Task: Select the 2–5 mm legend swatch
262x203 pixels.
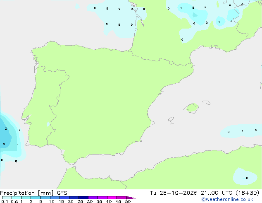Action: pyautogui.click(x=36, y=198)
